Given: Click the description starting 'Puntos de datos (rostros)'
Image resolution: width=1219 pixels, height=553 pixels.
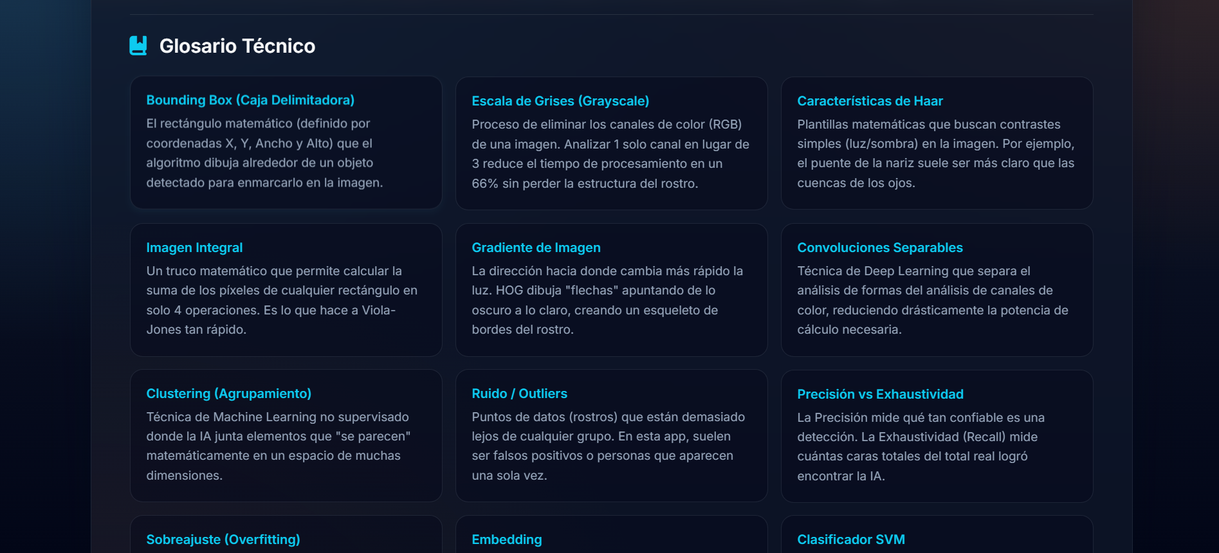Looking at the screenshot, I should 609,446.
